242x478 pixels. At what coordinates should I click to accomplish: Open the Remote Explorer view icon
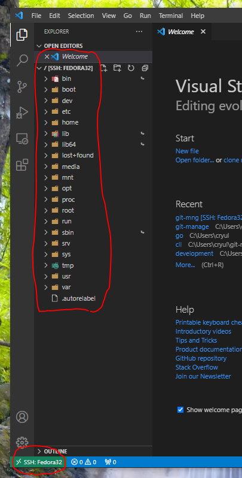coord(22,139)
